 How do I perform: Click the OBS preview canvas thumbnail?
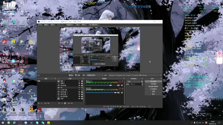coord(100,50)
